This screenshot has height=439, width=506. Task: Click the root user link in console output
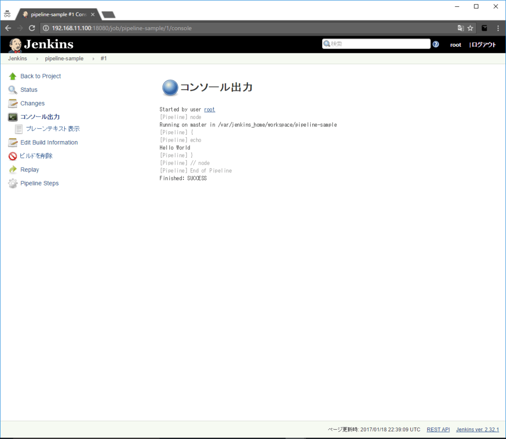pyautogui.click(x=210, y=110)
